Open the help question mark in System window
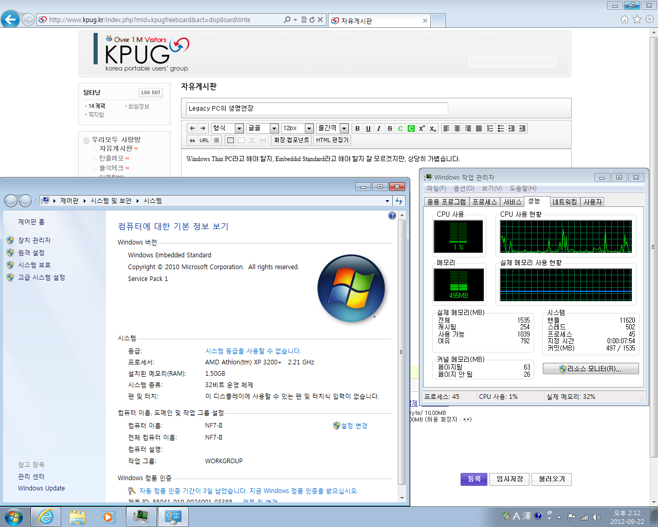The height and width of the screenshot is (527, 658). coord(392,216)
